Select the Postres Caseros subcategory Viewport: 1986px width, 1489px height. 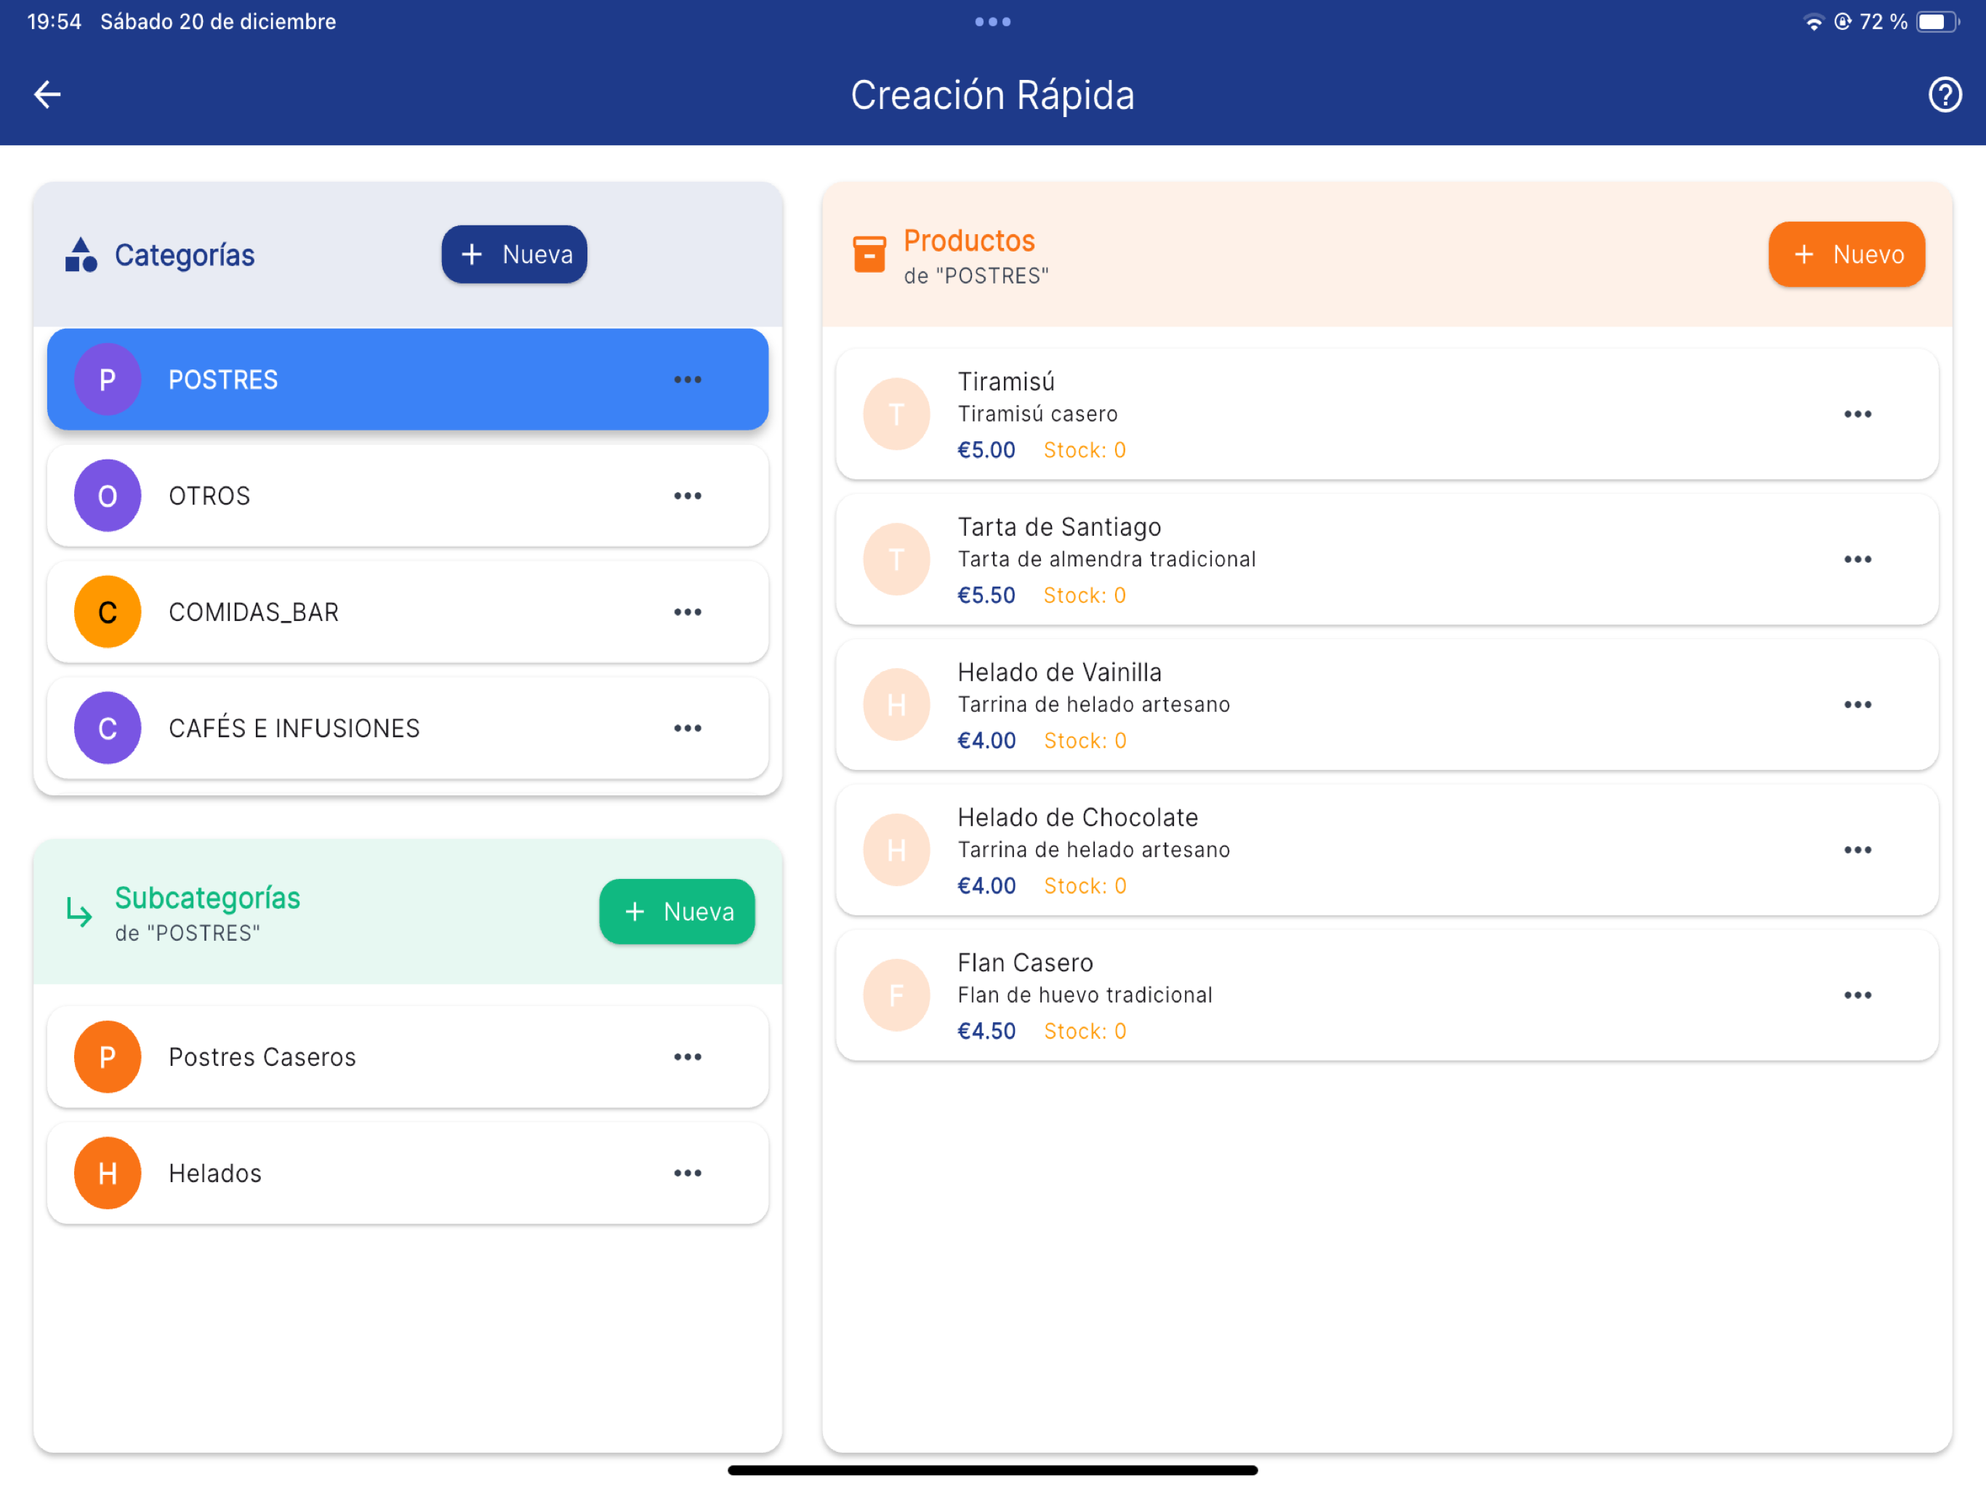point(408,1057)
